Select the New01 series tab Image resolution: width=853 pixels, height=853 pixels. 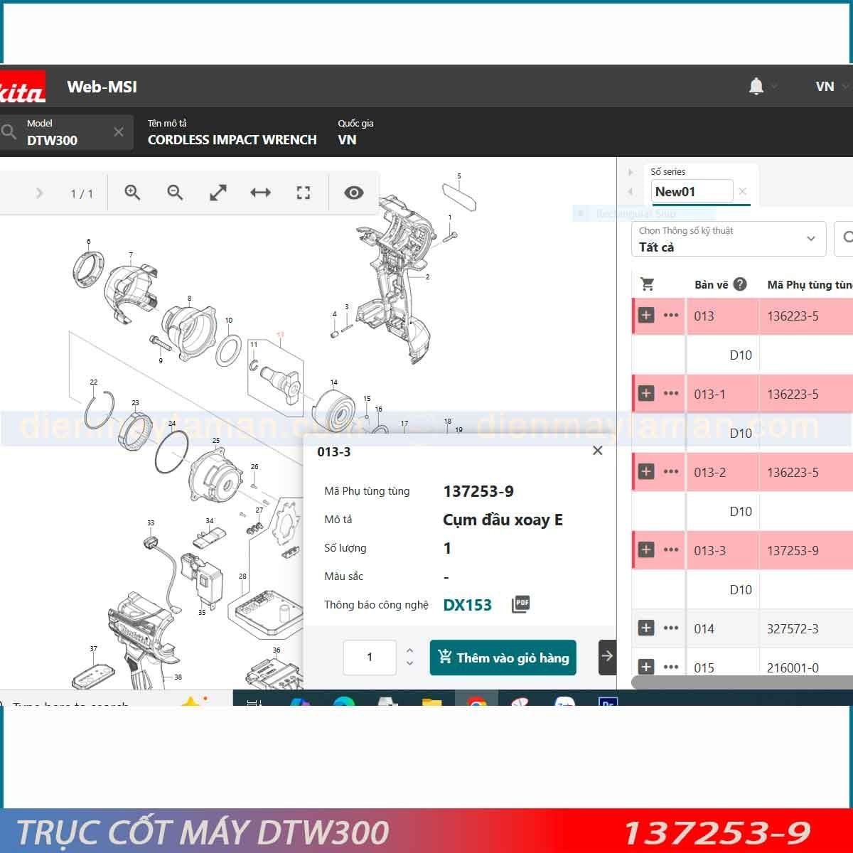pos(691,191)
